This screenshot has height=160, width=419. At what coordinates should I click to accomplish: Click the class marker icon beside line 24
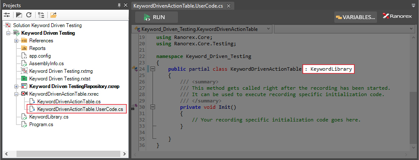(135, 69)
